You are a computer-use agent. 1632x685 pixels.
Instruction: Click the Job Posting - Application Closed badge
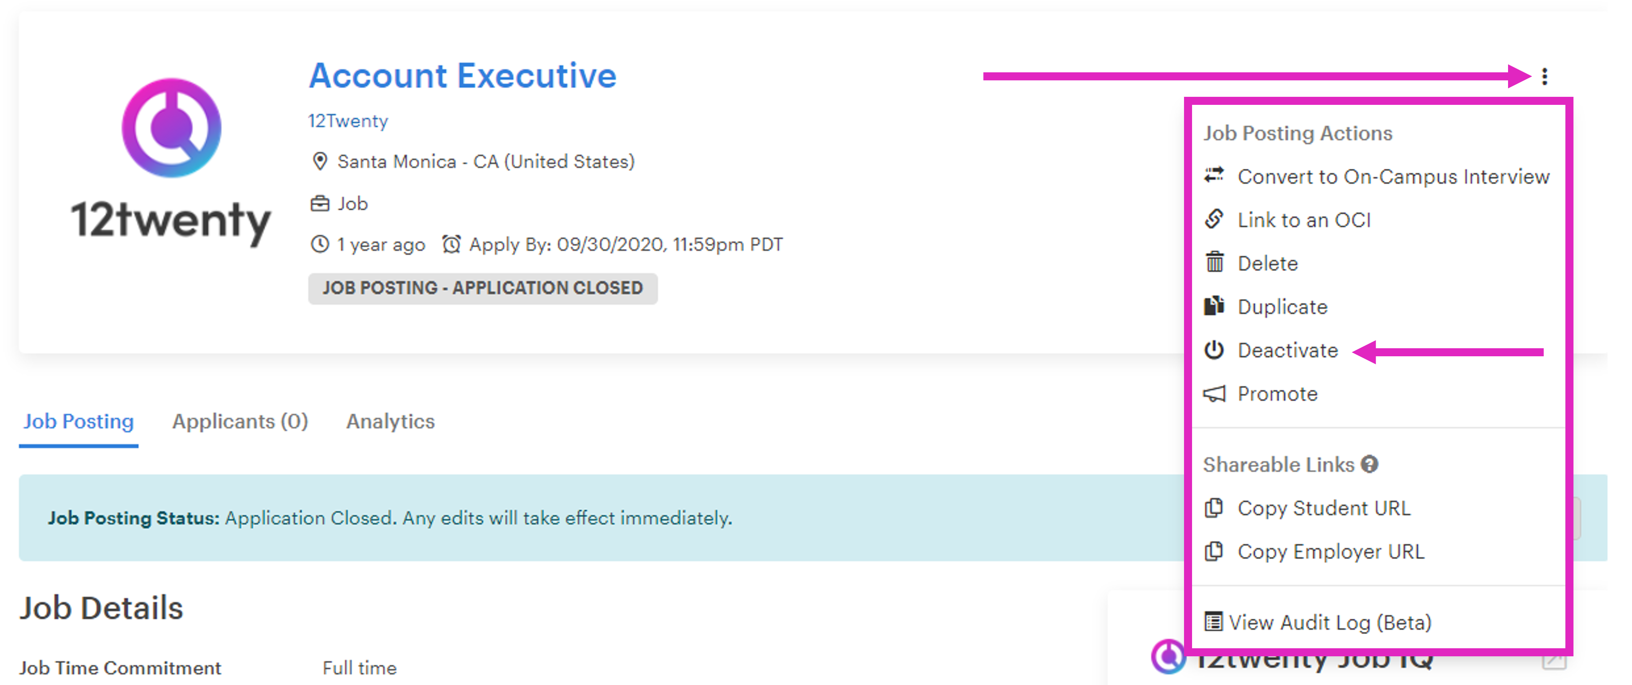coord(483,288)
